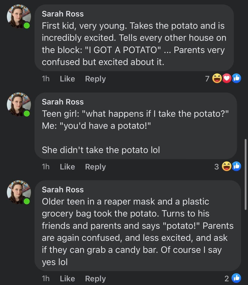Click the heart reaction on first comment

(x=227, y=79)
